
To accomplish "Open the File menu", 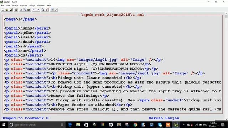I will (2, 6).
